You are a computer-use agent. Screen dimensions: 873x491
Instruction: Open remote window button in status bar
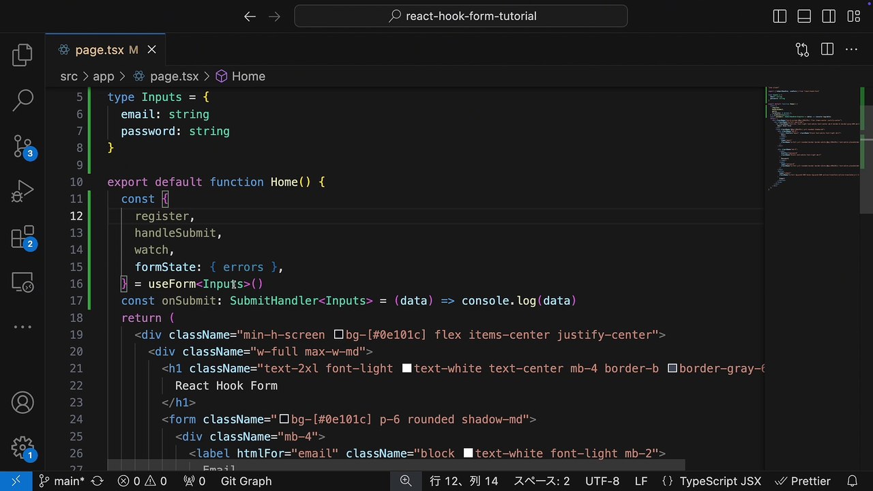point(16,481)
